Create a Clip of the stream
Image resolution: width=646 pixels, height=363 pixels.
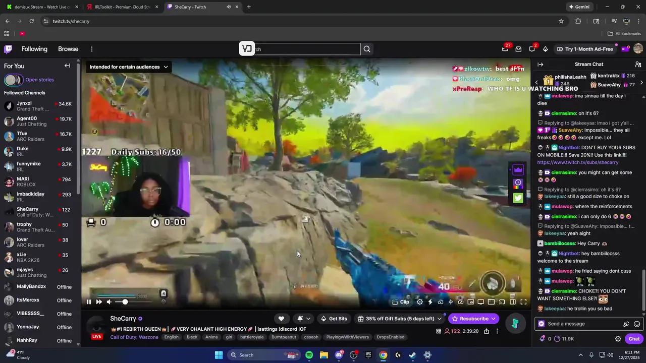click(x=401, y=302)
